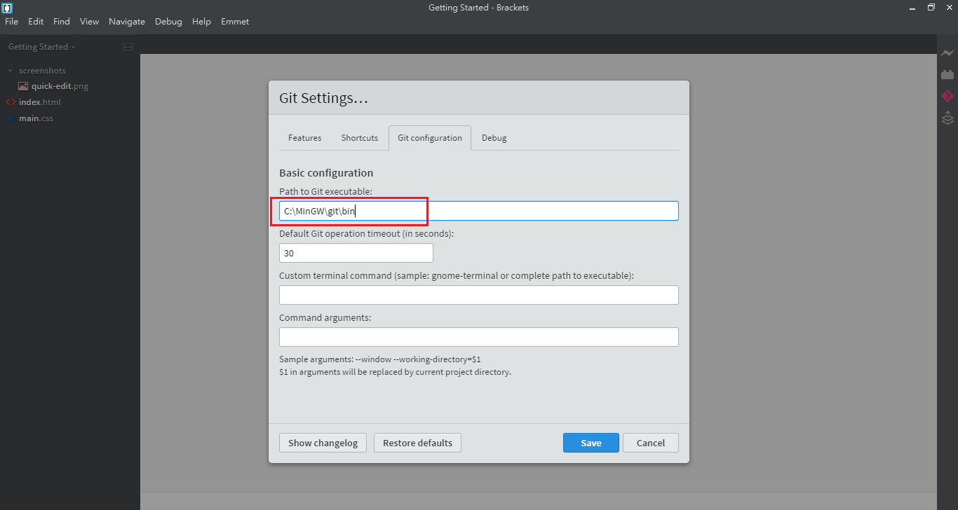Open the Getting Started project dropdown
Screen dimensions: 958x510
(41, 47)
